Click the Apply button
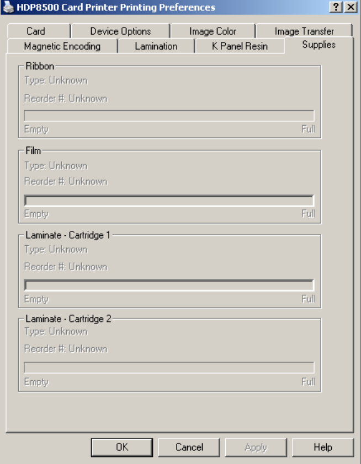361x464 pixels. [x=256, y=447]
